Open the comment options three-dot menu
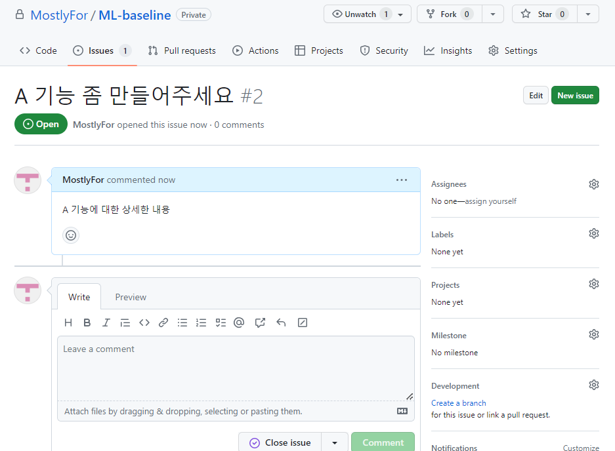The image size is (615, 451). (401, 180)
